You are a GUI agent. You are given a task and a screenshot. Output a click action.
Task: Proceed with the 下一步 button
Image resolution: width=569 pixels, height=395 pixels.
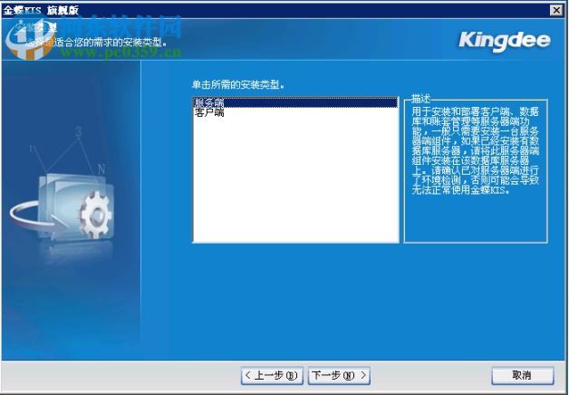point(339,375)
